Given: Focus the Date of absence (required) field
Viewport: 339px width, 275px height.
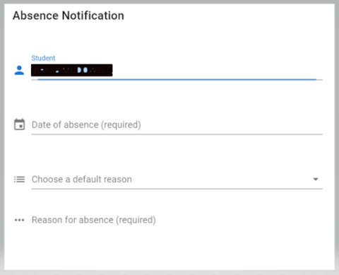Looking at the screenshot, I should point(177,124).
